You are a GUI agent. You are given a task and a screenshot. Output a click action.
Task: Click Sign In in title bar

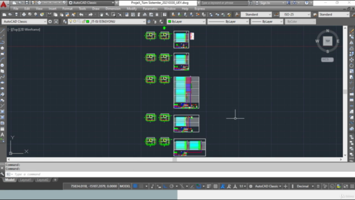pos(265,3)
